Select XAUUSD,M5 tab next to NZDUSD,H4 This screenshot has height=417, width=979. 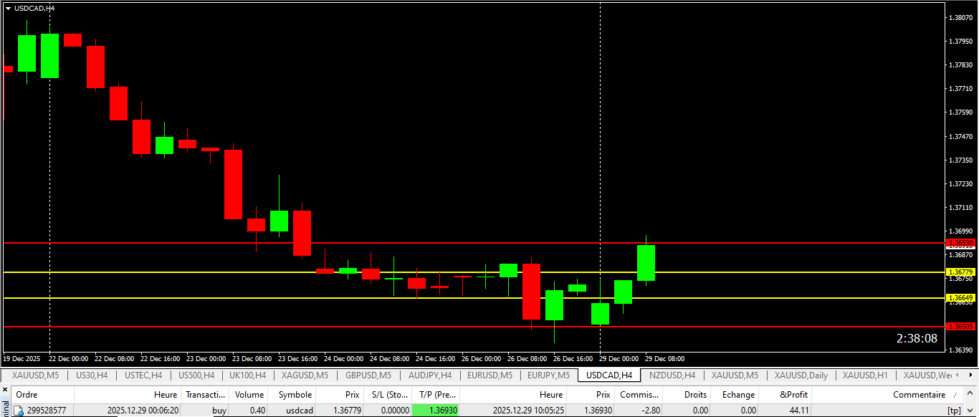(x=735, y=375)
